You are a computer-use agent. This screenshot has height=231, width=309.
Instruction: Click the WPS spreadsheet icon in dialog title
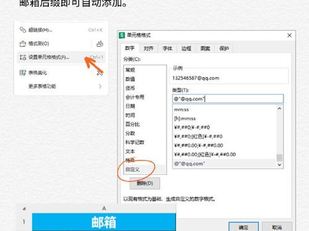click(122, 35)
